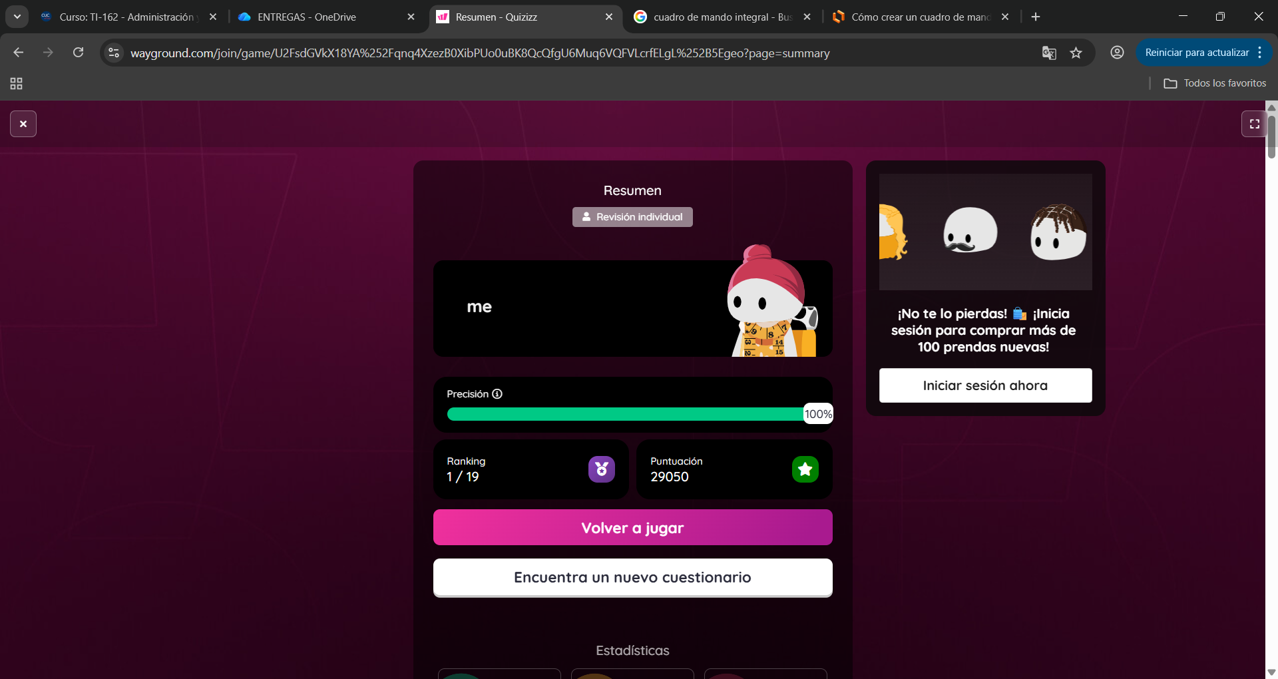Enter fullscreen mode via expand icon

coord(1254,124)
